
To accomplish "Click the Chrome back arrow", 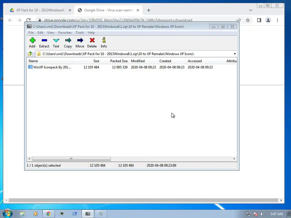I will (x=10, y=20).
